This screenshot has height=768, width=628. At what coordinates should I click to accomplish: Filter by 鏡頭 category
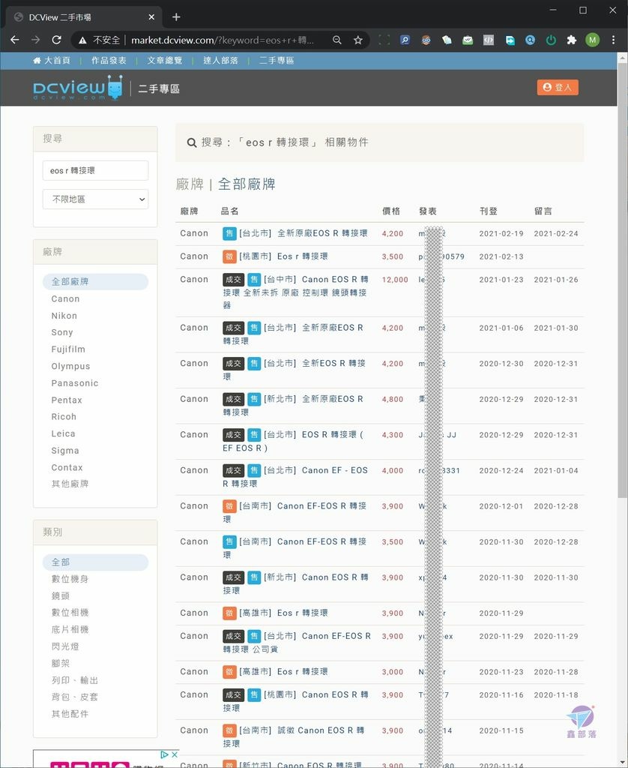pyautogui.click(x=61, y=596)
